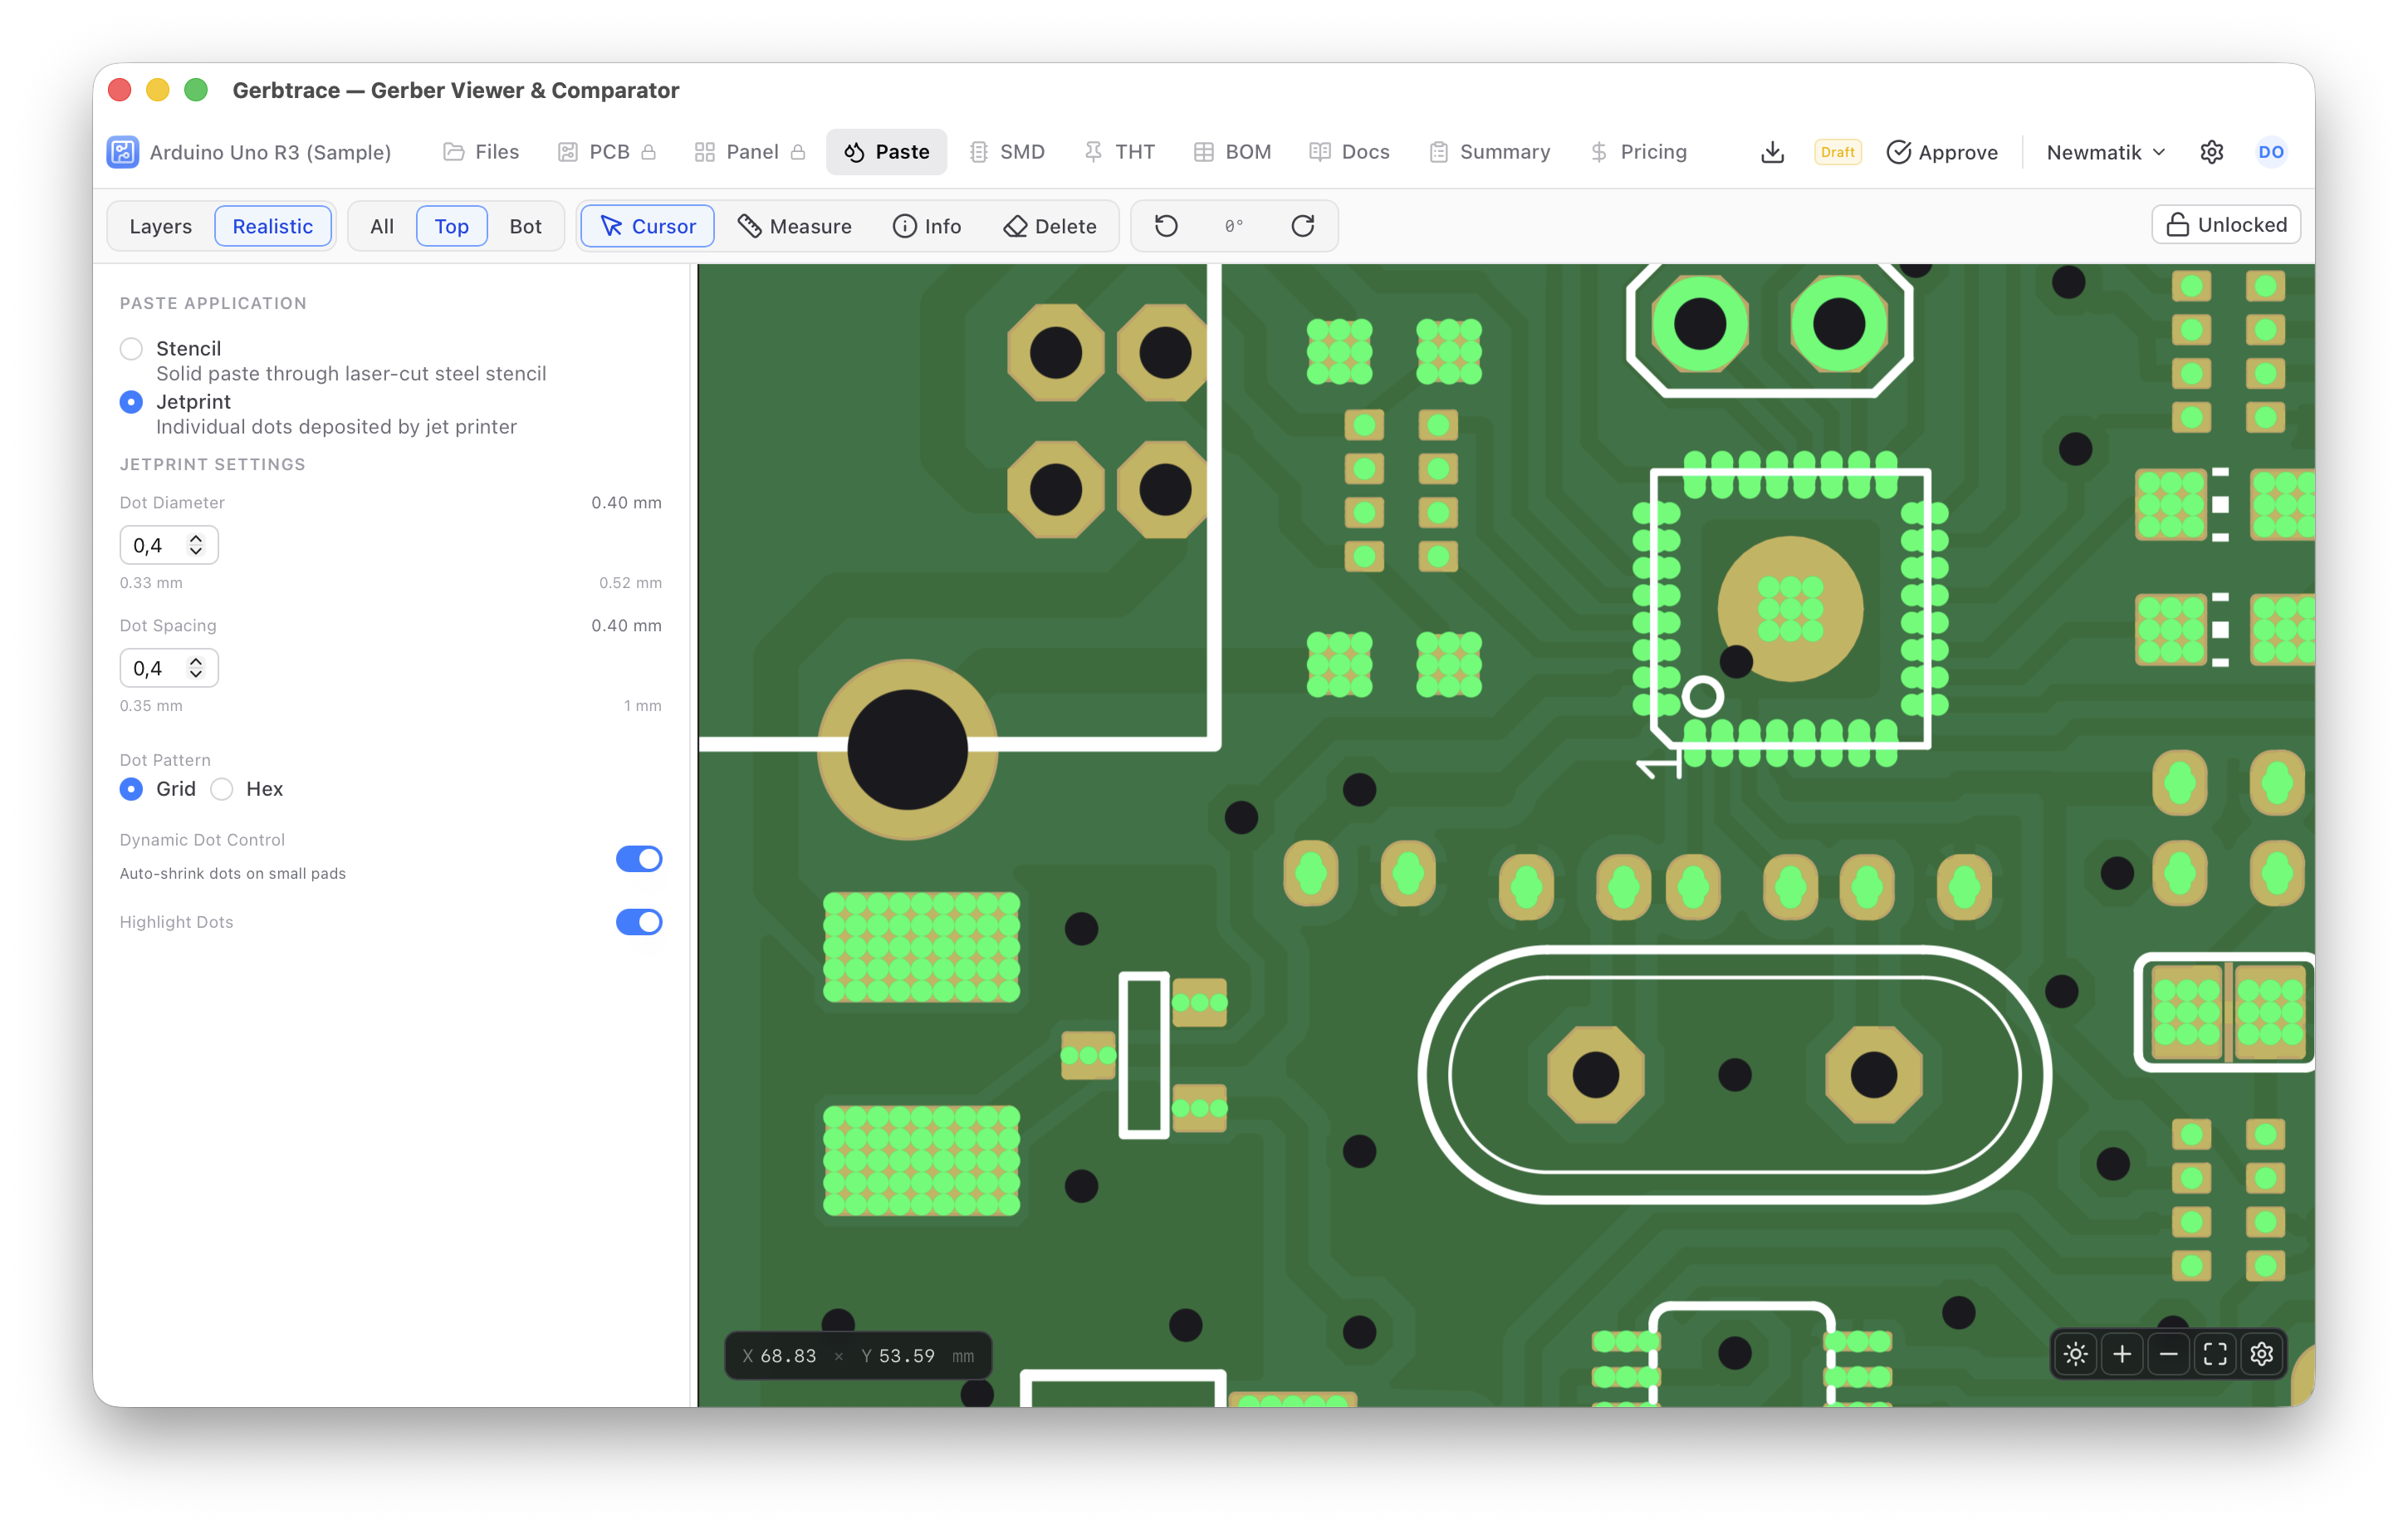
Task: Activate the Cursor tool
Action: (648, 226)
